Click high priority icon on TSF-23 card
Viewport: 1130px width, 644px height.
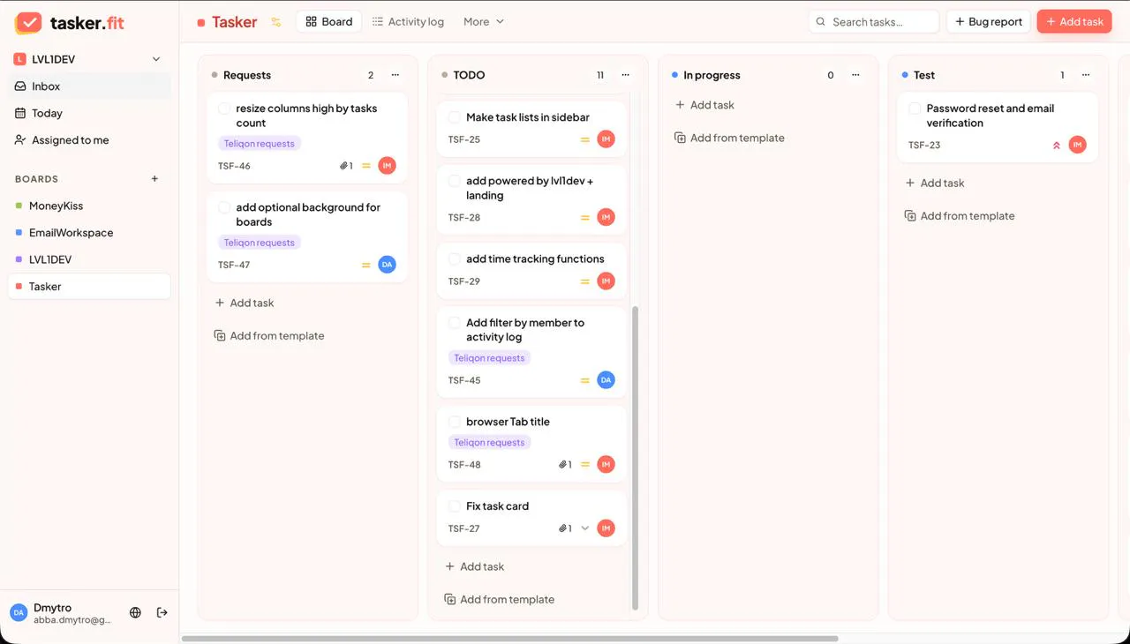click(x=1056, y=146)
